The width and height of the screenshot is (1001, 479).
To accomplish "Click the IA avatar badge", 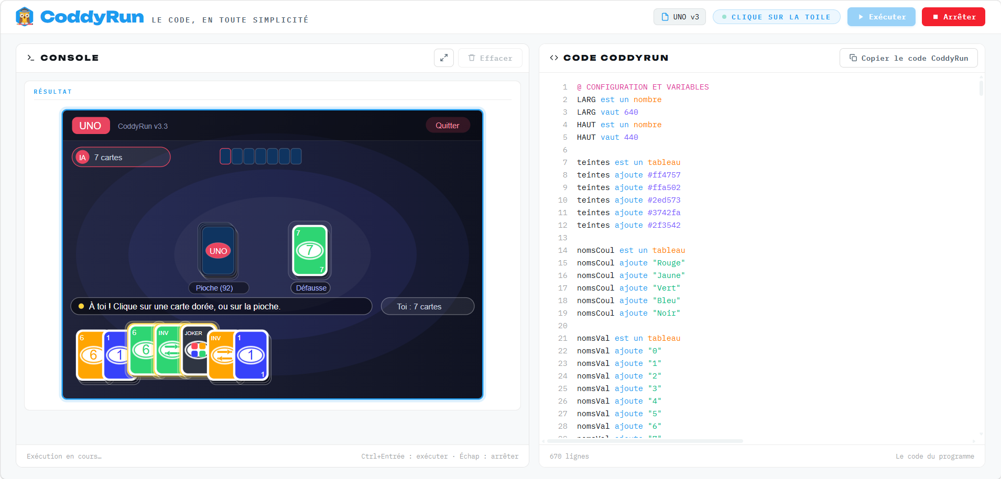I will click(82, 157).
